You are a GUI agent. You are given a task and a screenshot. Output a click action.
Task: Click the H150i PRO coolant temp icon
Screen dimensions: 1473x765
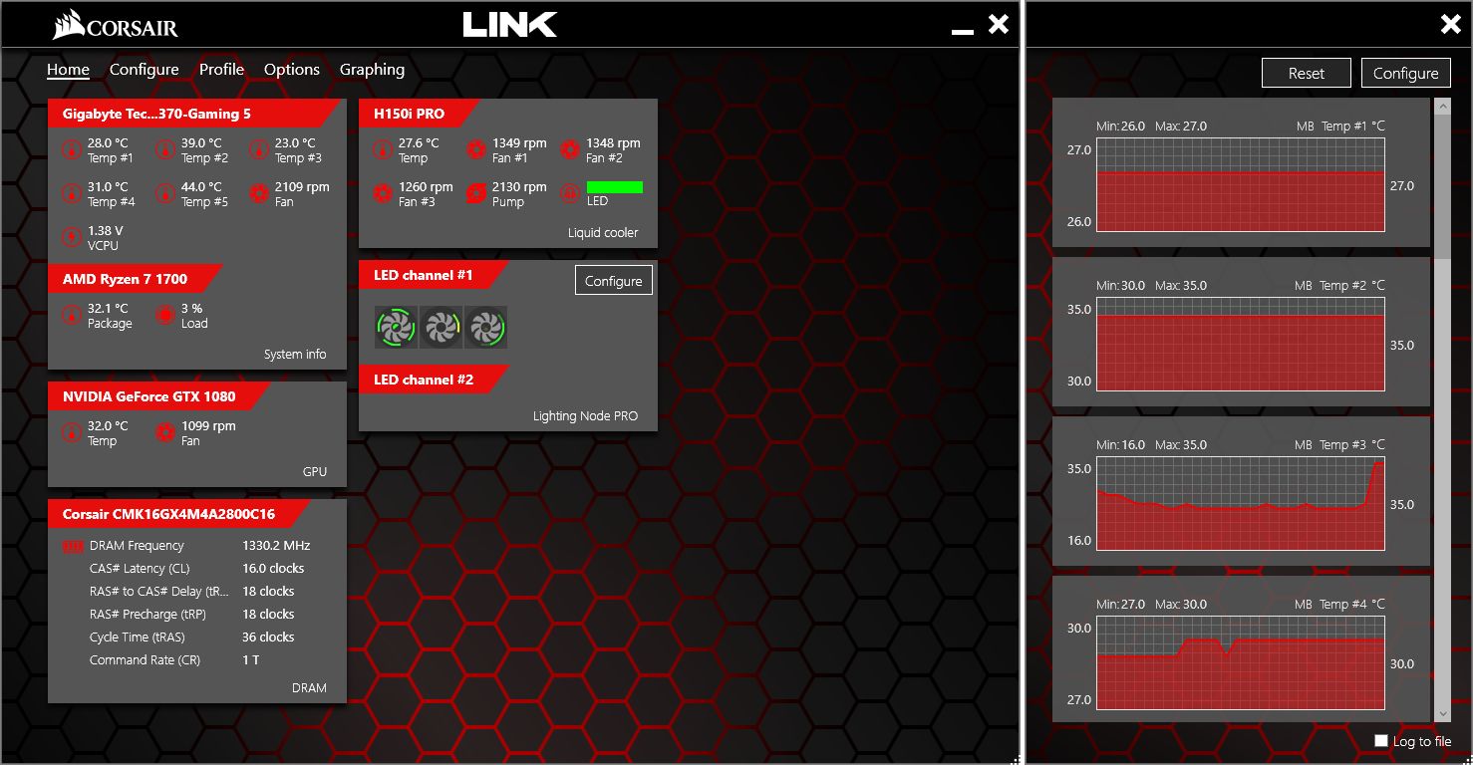[x=383, y=150]
